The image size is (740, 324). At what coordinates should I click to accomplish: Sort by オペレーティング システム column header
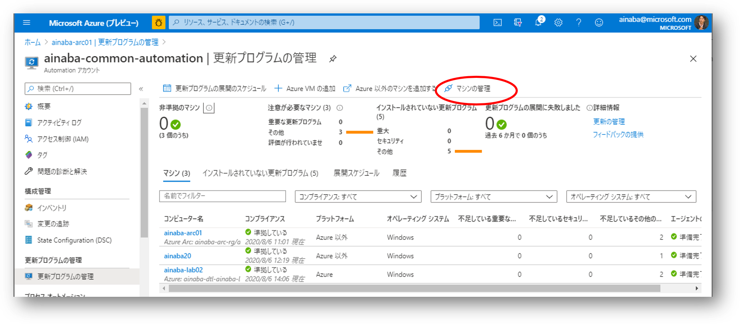point(418,219)
